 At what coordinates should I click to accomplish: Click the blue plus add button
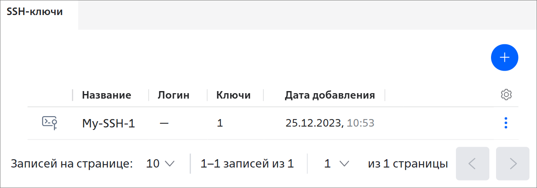[504, 57]
